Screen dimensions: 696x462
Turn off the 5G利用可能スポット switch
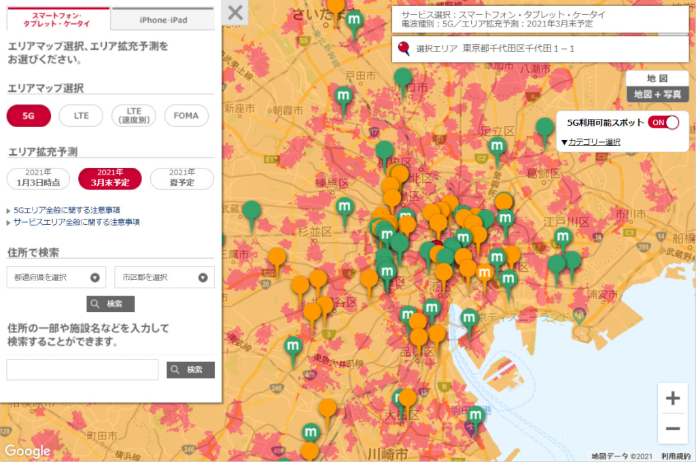pyautogui.click(x=663, y=122)
